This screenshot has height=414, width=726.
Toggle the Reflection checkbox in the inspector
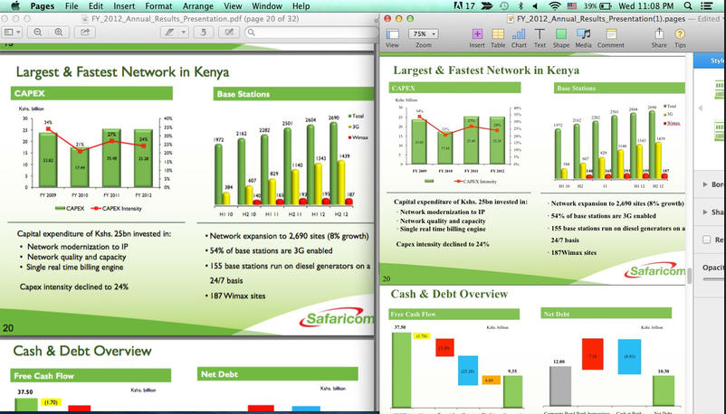[707, 240]
